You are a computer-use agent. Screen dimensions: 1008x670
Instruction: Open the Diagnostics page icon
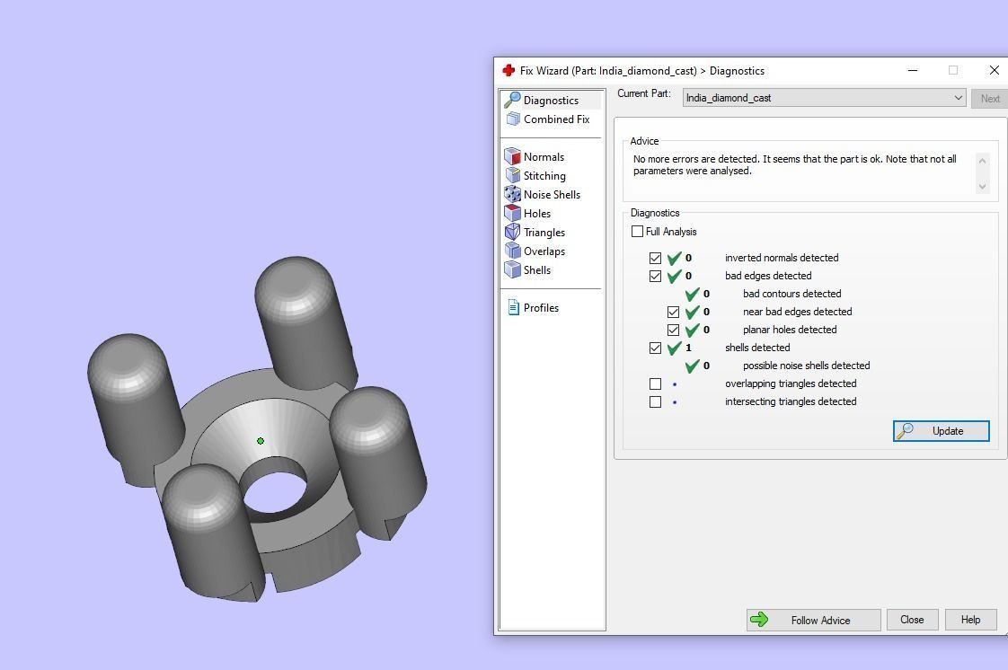click(x=512, y=100)
